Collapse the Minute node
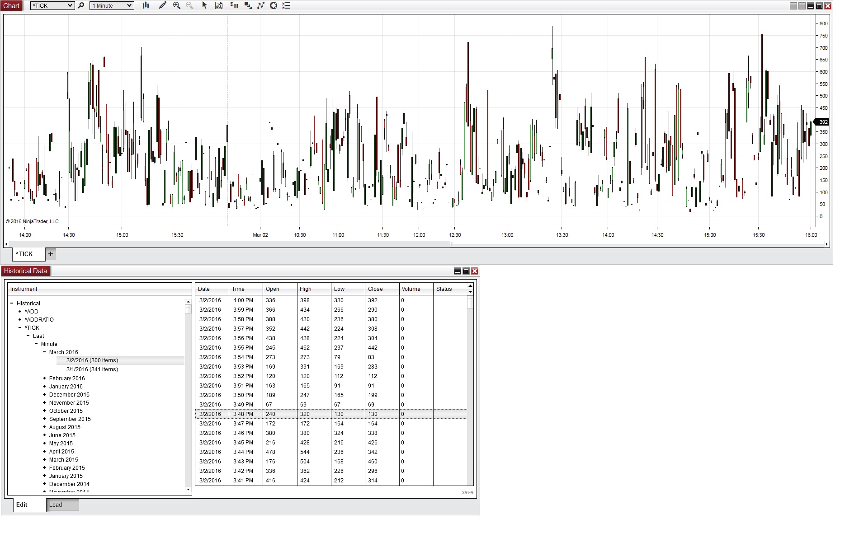 [x=36, y=344]
